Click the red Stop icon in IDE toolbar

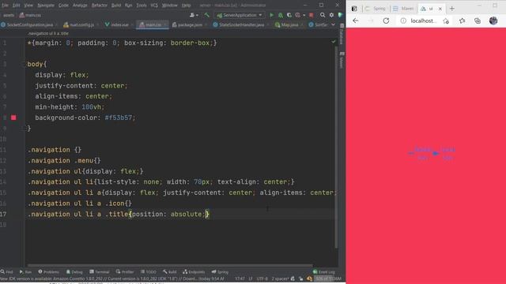coord(311,15)
